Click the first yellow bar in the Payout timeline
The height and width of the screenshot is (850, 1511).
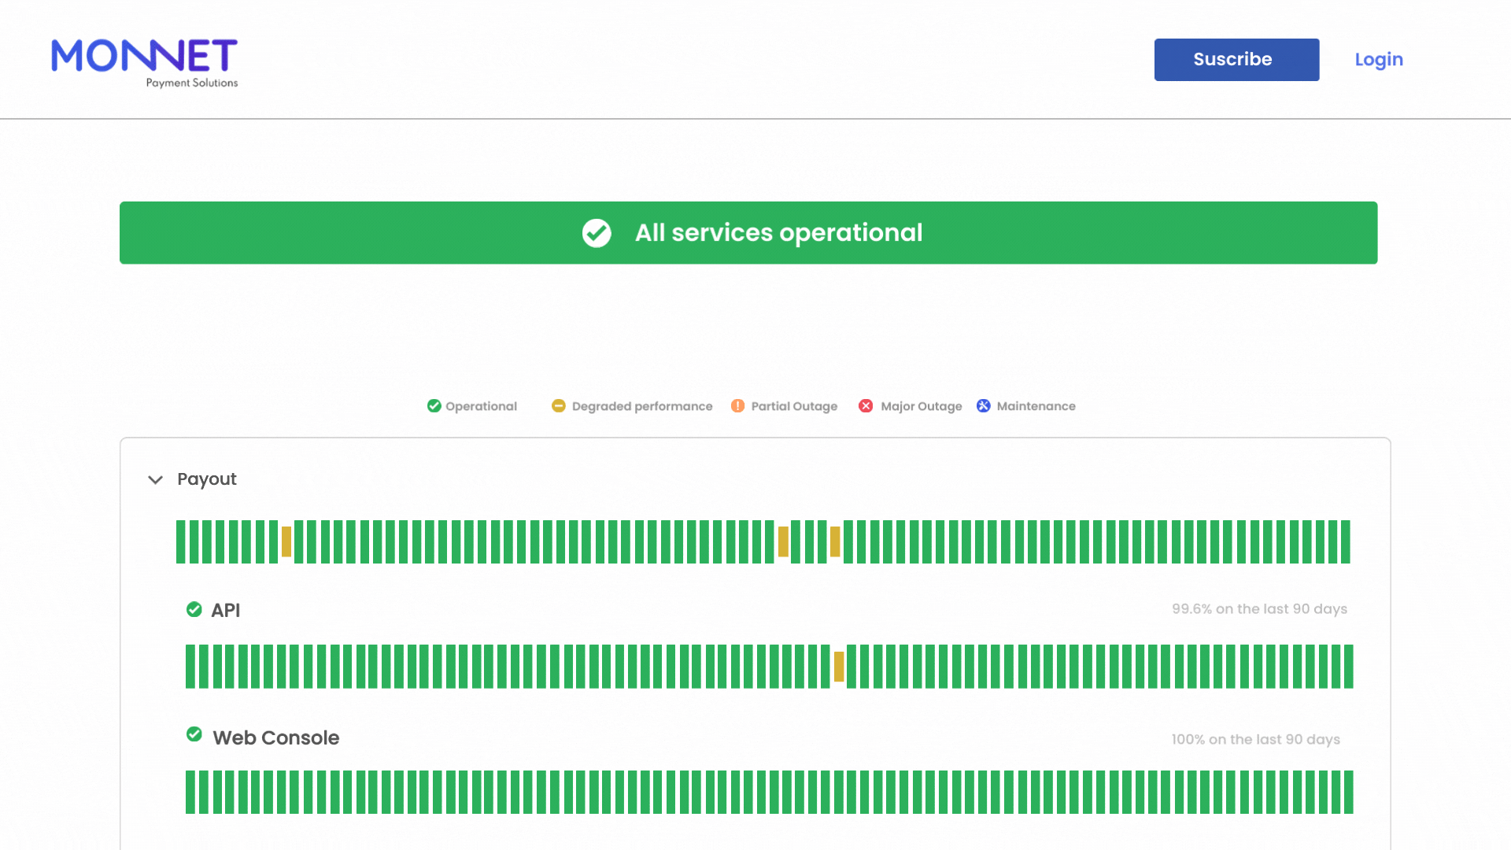pyautogui.click(x=286, y=541)
